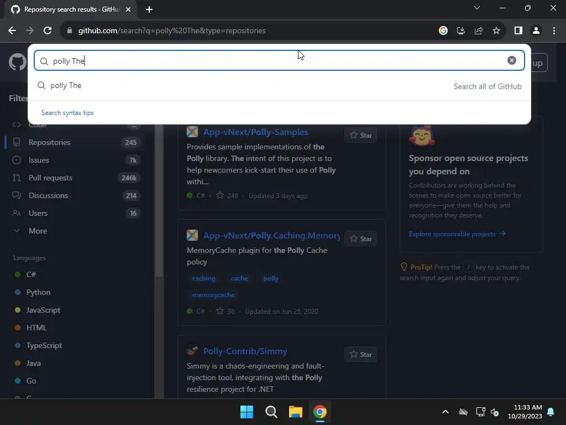Open the GitHub logo home link
The height and width of the screenshot is (425, 566).
tap(17, 63)
